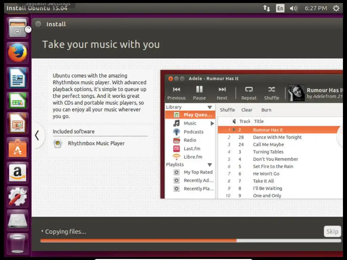This screenshot has height=260, width=347.
Task: Select I'll Be Waiting track
Action: 280,188
